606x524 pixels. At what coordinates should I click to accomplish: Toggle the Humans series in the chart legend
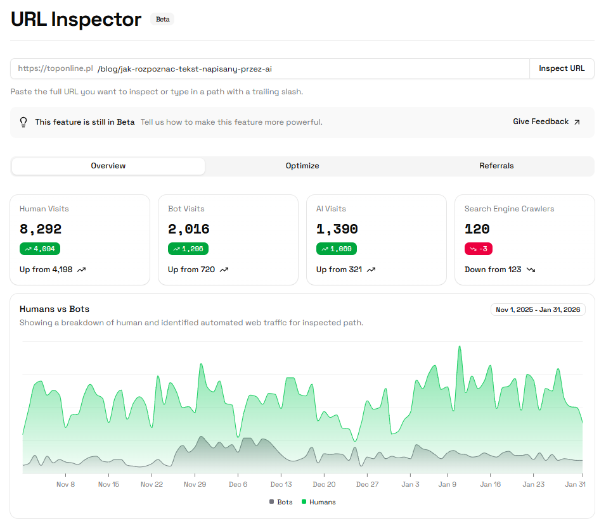tap(320, 502)
